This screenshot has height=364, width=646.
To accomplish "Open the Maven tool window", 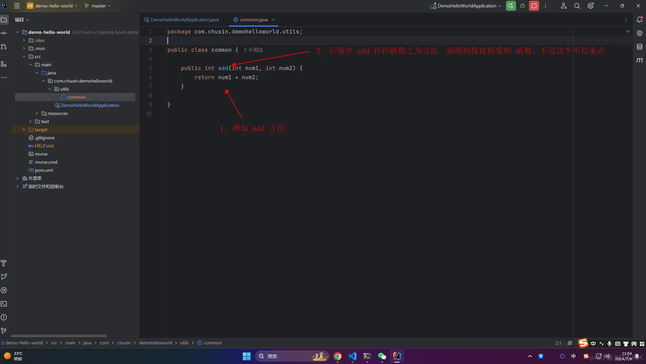I will [x=640, y=60].
